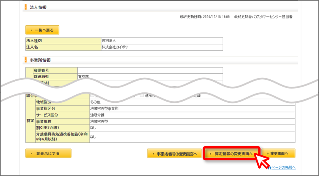Screen dimensions: 319x176
Task: Toggle the first checkbox in 総合事業 row
Action: coord(92,95)
